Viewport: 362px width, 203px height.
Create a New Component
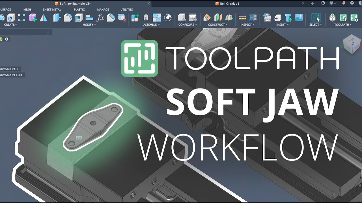click(135, 18)
